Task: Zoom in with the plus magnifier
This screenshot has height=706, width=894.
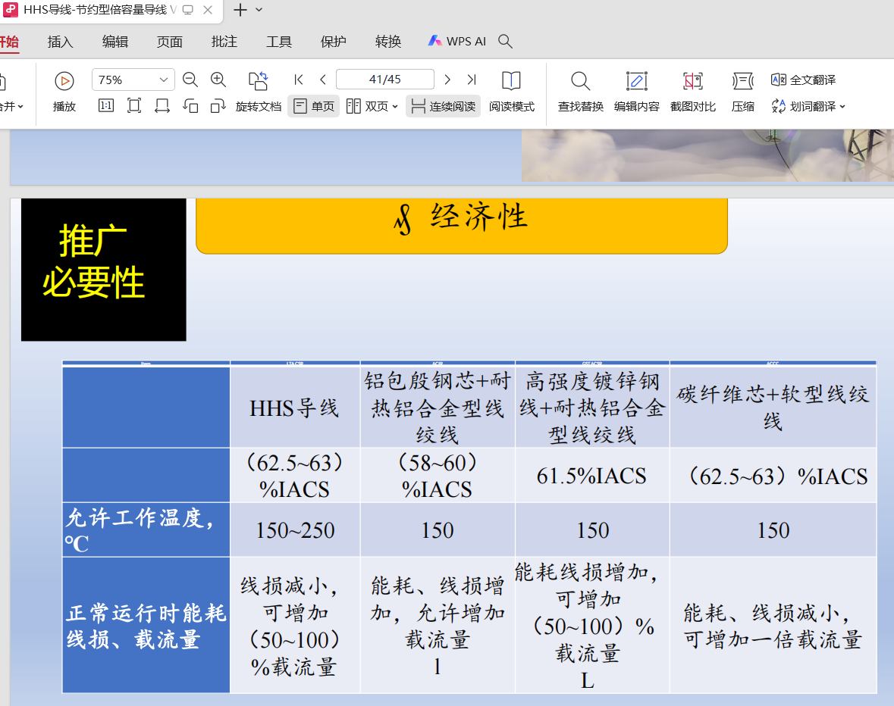Action: [x=218, y=80]
